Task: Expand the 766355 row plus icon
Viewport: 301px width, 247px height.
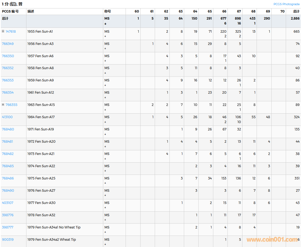Action: point(3,105)
